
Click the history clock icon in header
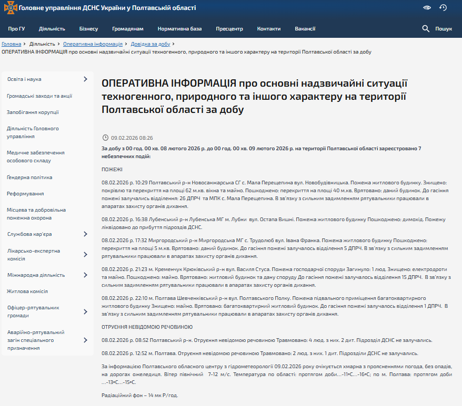(443, 8)
